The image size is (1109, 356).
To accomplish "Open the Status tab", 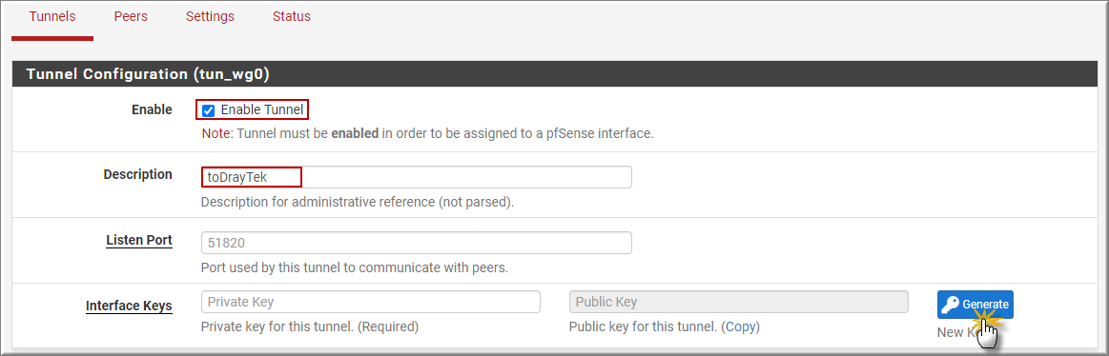I will point(292,16).
